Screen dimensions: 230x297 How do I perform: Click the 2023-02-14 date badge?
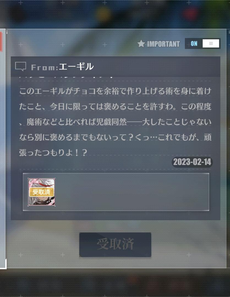pos(192,162)
